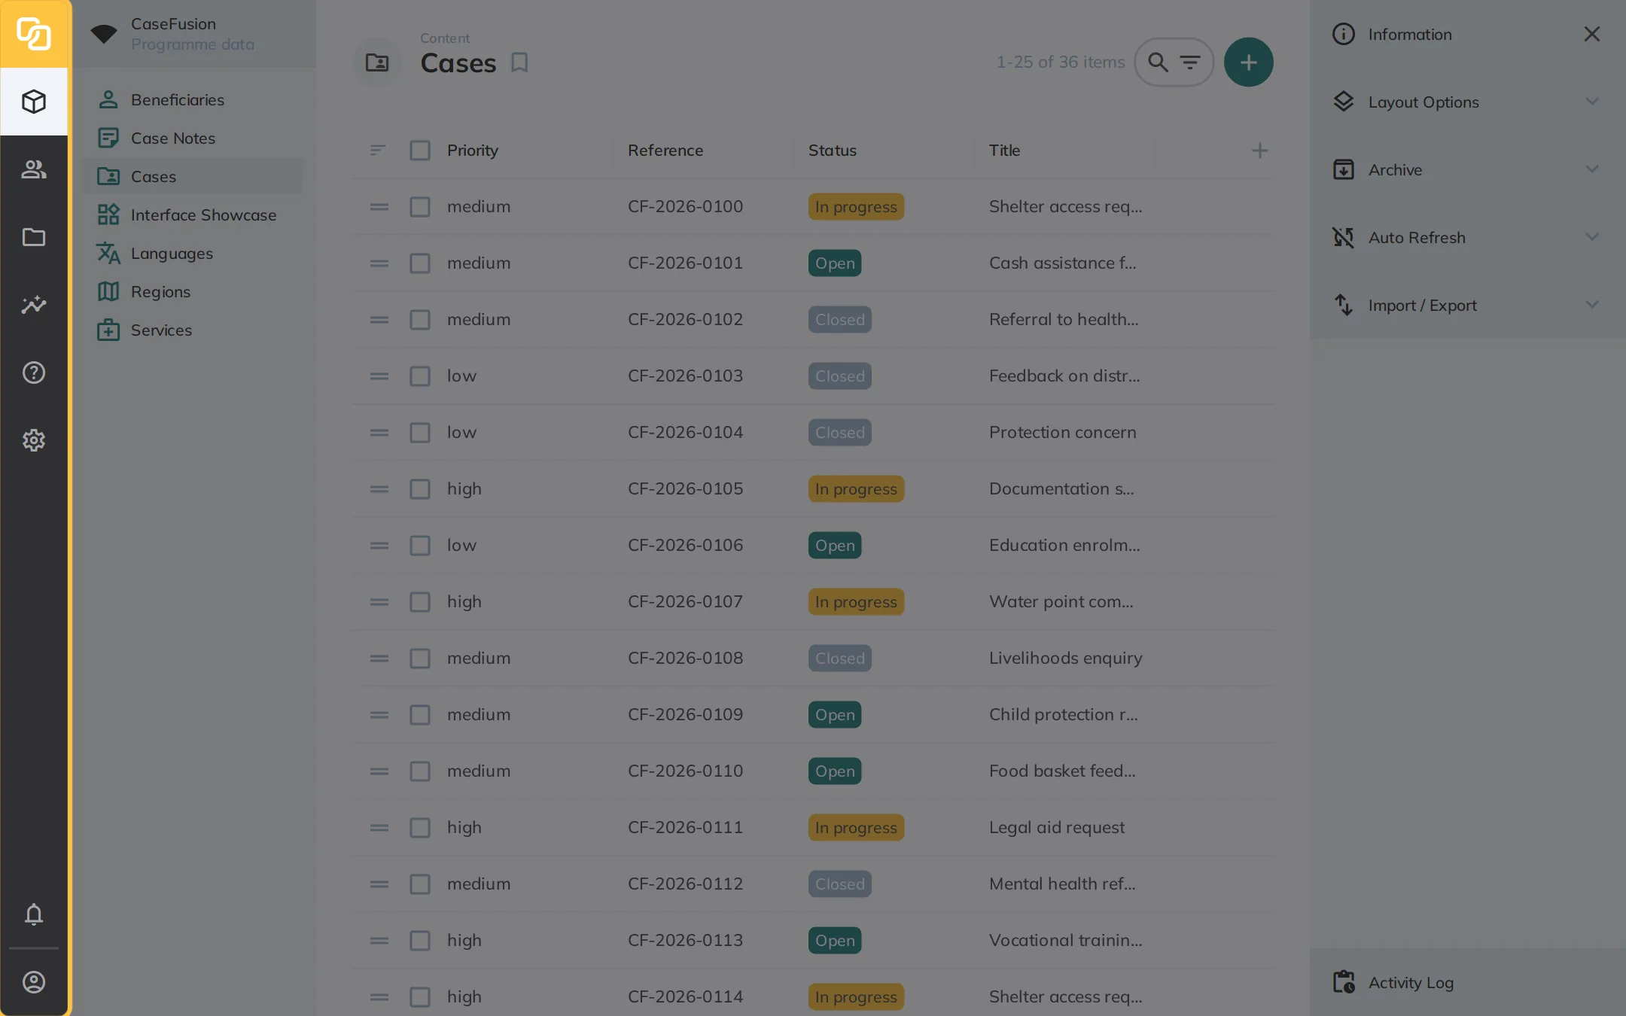Open the search icon in Cases header
Screen dimensions: 1626x1016
pyautogui.click(x=1158, y=62)
